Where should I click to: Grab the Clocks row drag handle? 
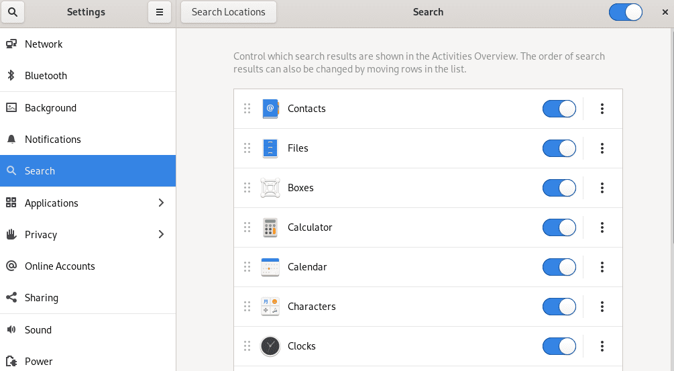coord(247,346)
